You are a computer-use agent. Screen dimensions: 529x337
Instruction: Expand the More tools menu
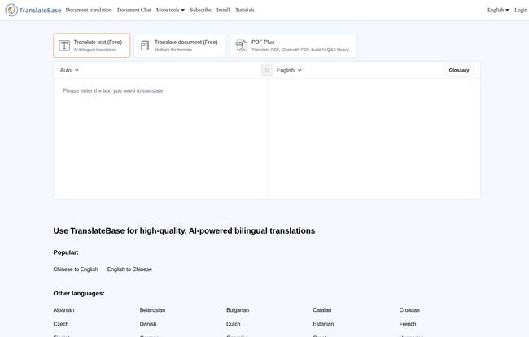pyautogui.click(x=170, y=11)
